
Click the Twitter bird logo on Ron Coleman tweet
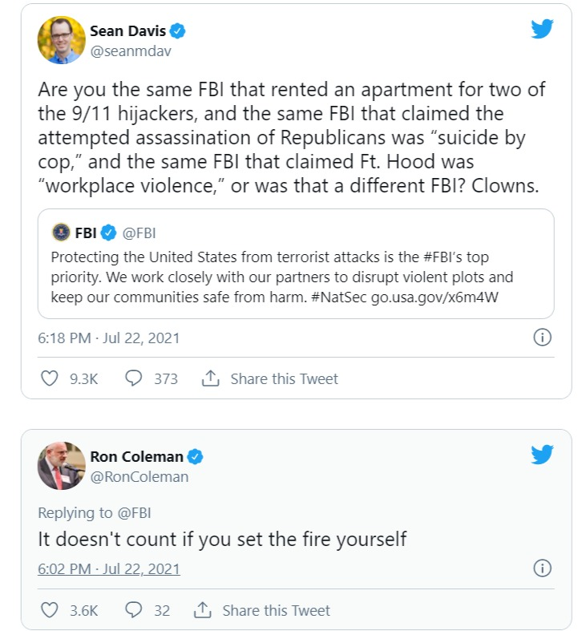click(x=542, y=455)
